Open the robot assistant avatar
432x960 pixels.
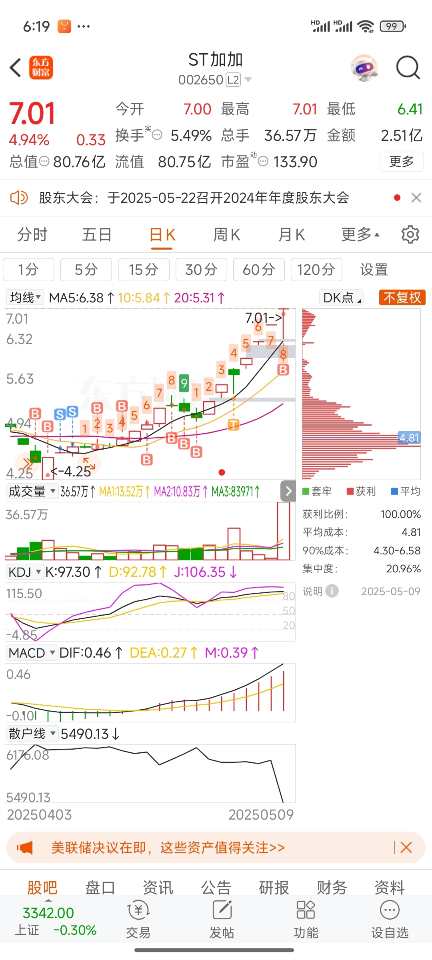tap(364, 68)
